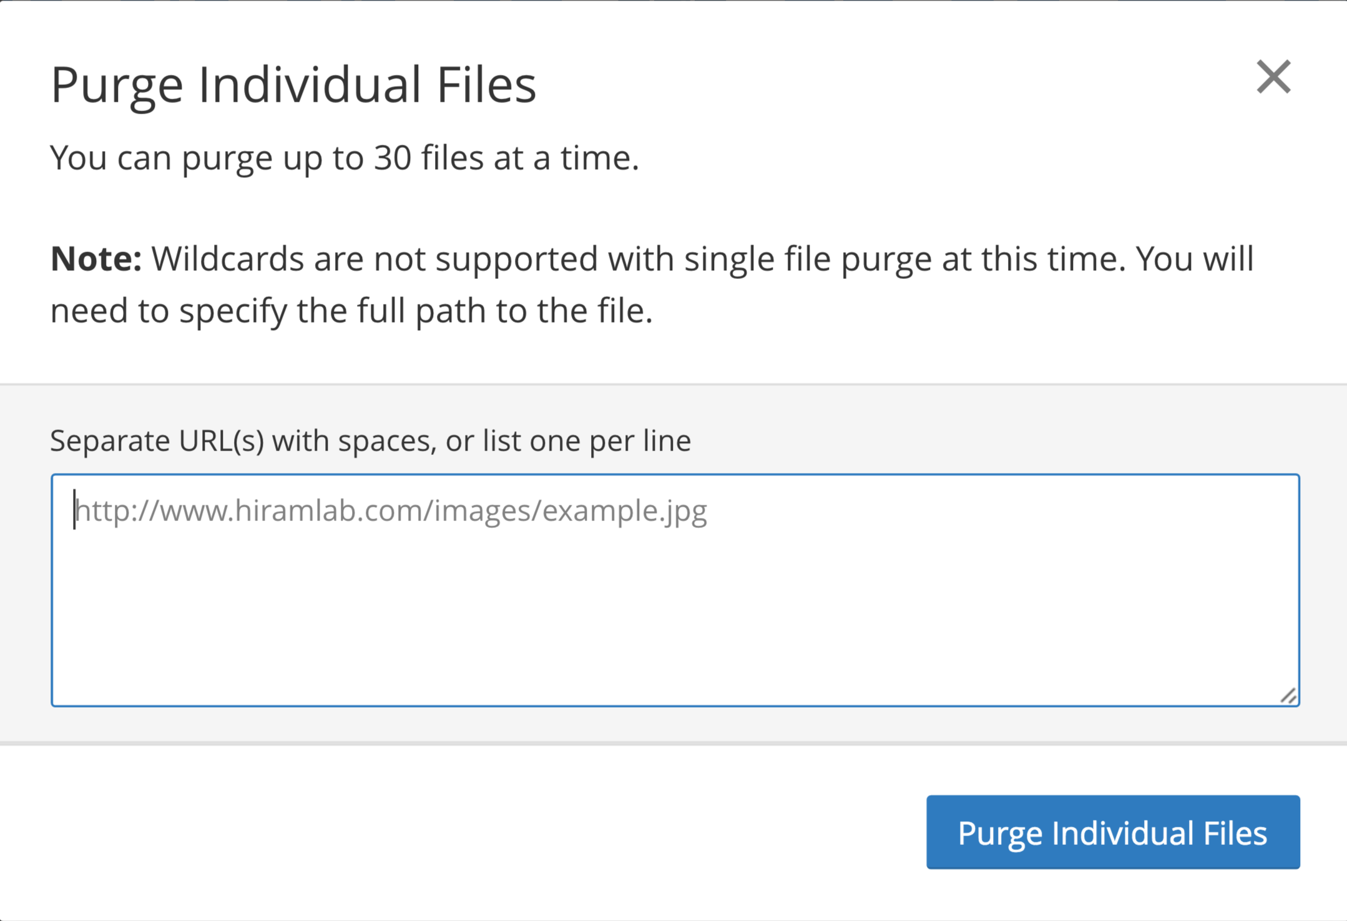This screenshot has width=1347, height=921.
Task: Focus the URL list text area
Action: (675, 590)
